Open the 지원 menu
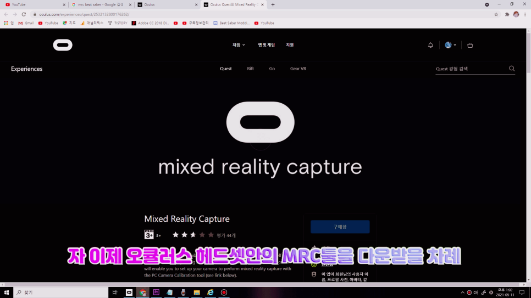This screenshot has width=531, height=298. pyautogui.click(x=290, y=45)
